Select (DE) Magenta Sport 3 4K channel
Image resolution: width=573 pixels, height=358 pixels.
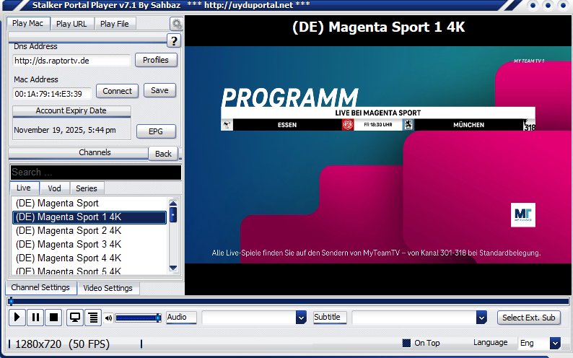[89, 245]
